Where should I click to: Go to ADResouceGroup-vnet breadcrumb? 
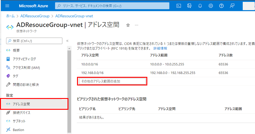tap(74, 16)
